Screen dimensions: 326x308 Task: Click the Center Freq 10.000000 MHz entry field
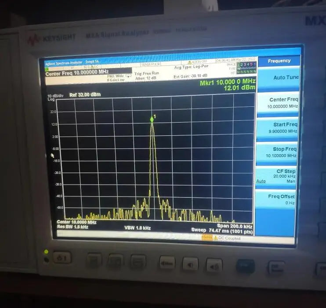tap(88, 72)
